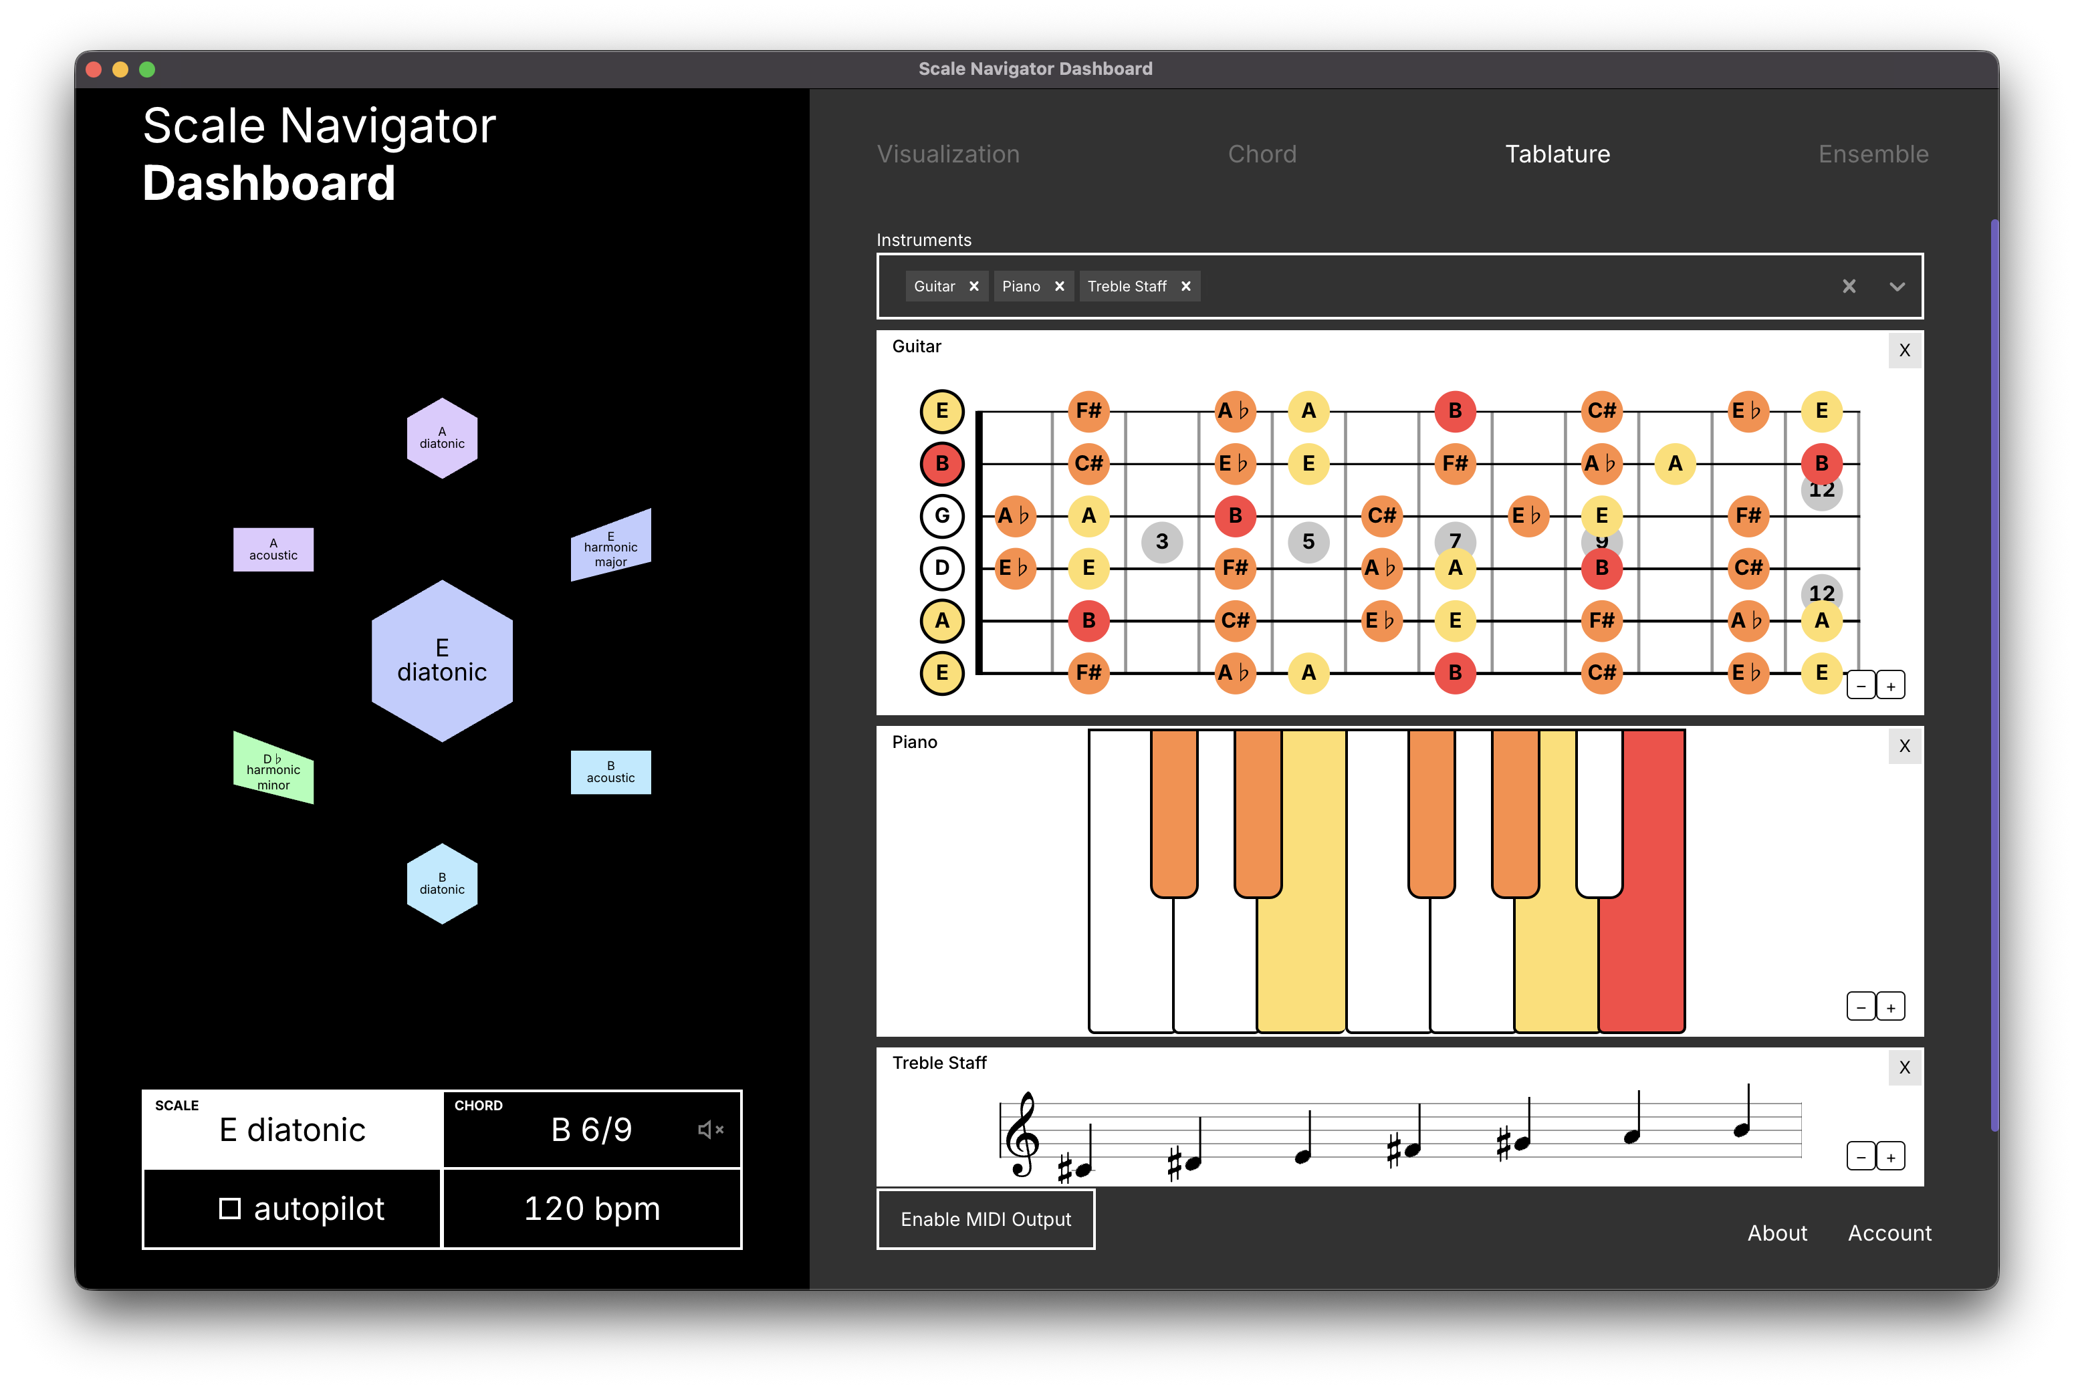Zoom in on the guitar fretboard
Screen dimensions: 2074x1389
click(1891, 684)
